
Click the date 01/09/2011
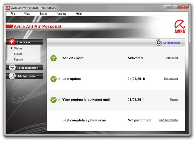click(x=136, y=100)
